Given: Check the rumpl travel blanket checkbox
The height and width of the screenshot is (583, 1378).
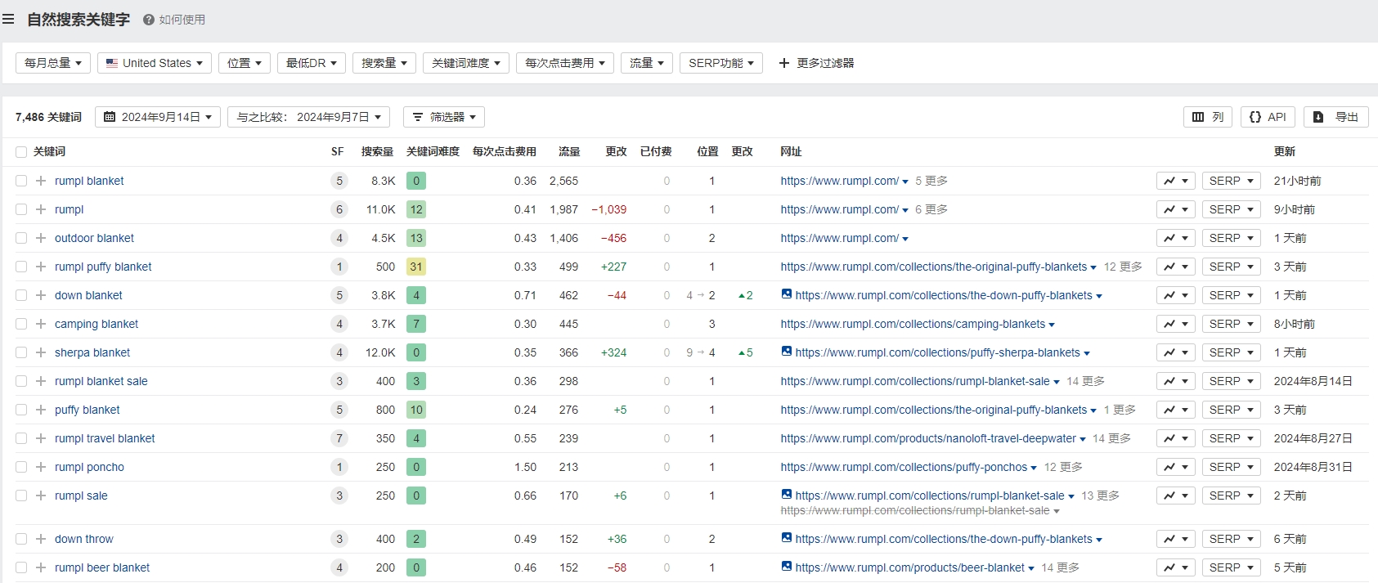Looking at the screenshot, I should point(21,438).
